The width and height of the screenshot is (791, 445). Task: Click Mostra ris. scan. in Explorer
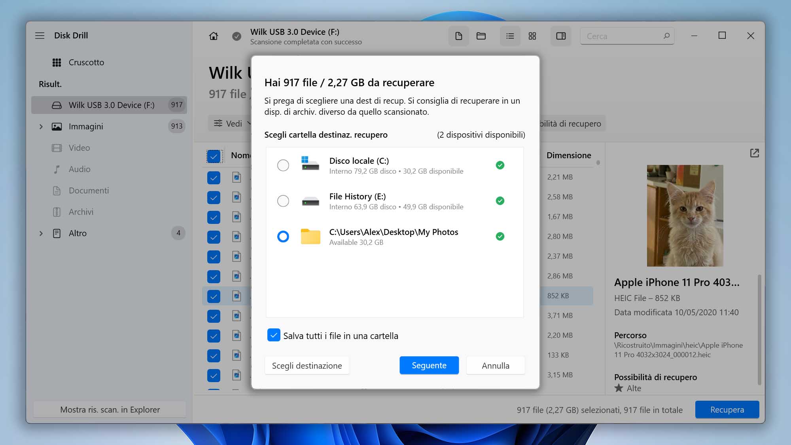[x=110, y=409]
